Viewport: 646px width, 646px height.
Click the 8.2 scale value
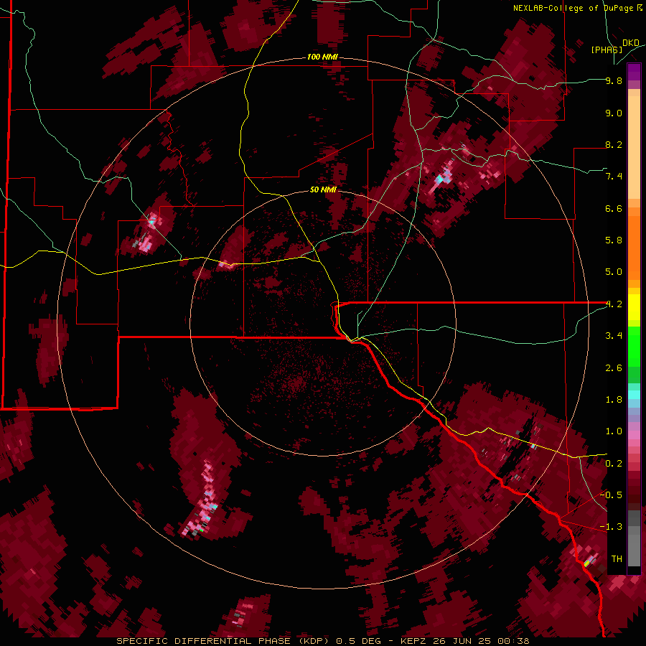click(614, 144)
